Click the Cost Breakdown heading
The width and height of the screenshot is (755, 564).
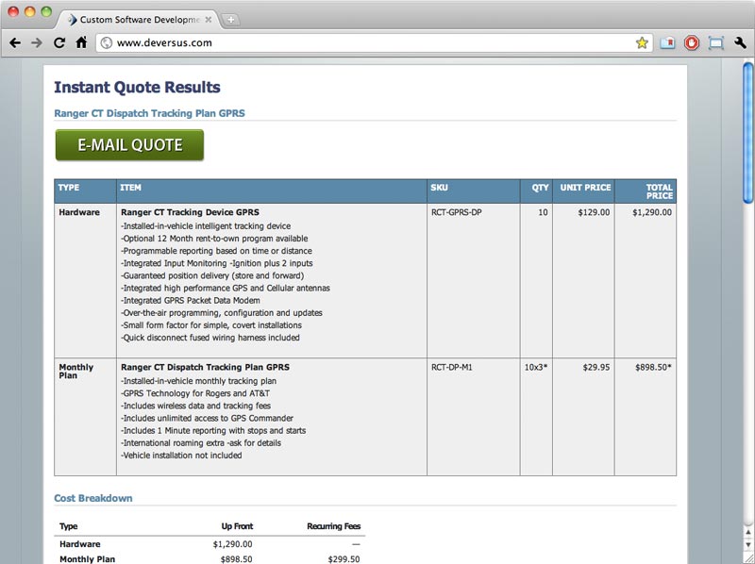[x=93, y=498]
